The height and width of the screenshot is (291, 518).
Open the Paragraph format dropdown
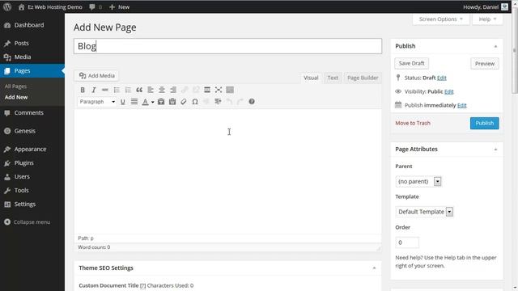click(97, 102)
